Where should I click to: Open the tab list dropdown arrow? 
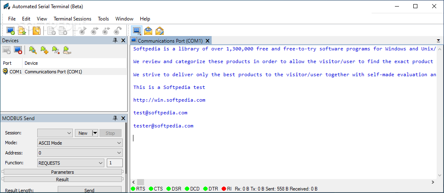click(438, 41)
